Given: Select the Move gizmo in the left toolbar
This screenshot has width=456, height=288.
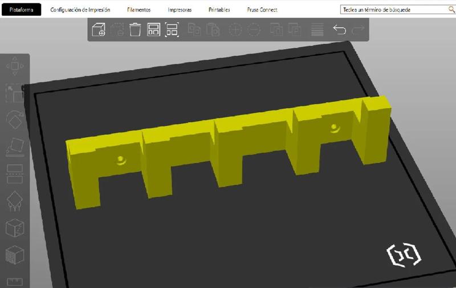Looking at the screenshot, I should pos(15,66).
